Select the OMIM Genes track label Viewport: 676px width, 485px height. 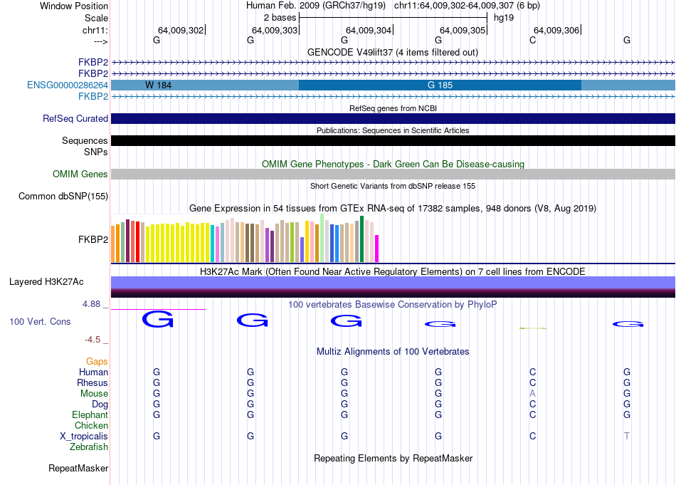[x=80, y=174]
